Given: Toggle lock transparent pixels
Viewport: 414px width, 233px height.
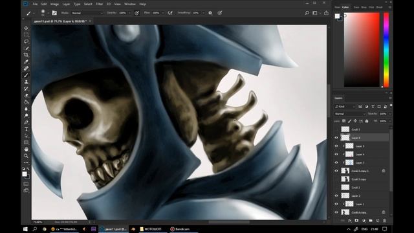Looking at the screenshot, I should pyautogui.click(x=343, y=121).
